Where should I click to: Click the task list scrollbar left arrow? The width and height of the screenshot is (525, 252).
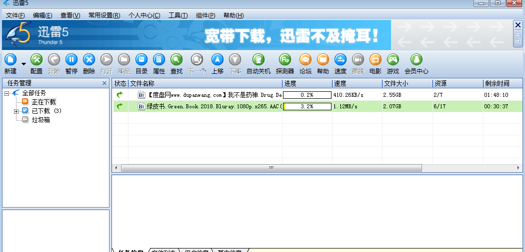coord(116,168)
